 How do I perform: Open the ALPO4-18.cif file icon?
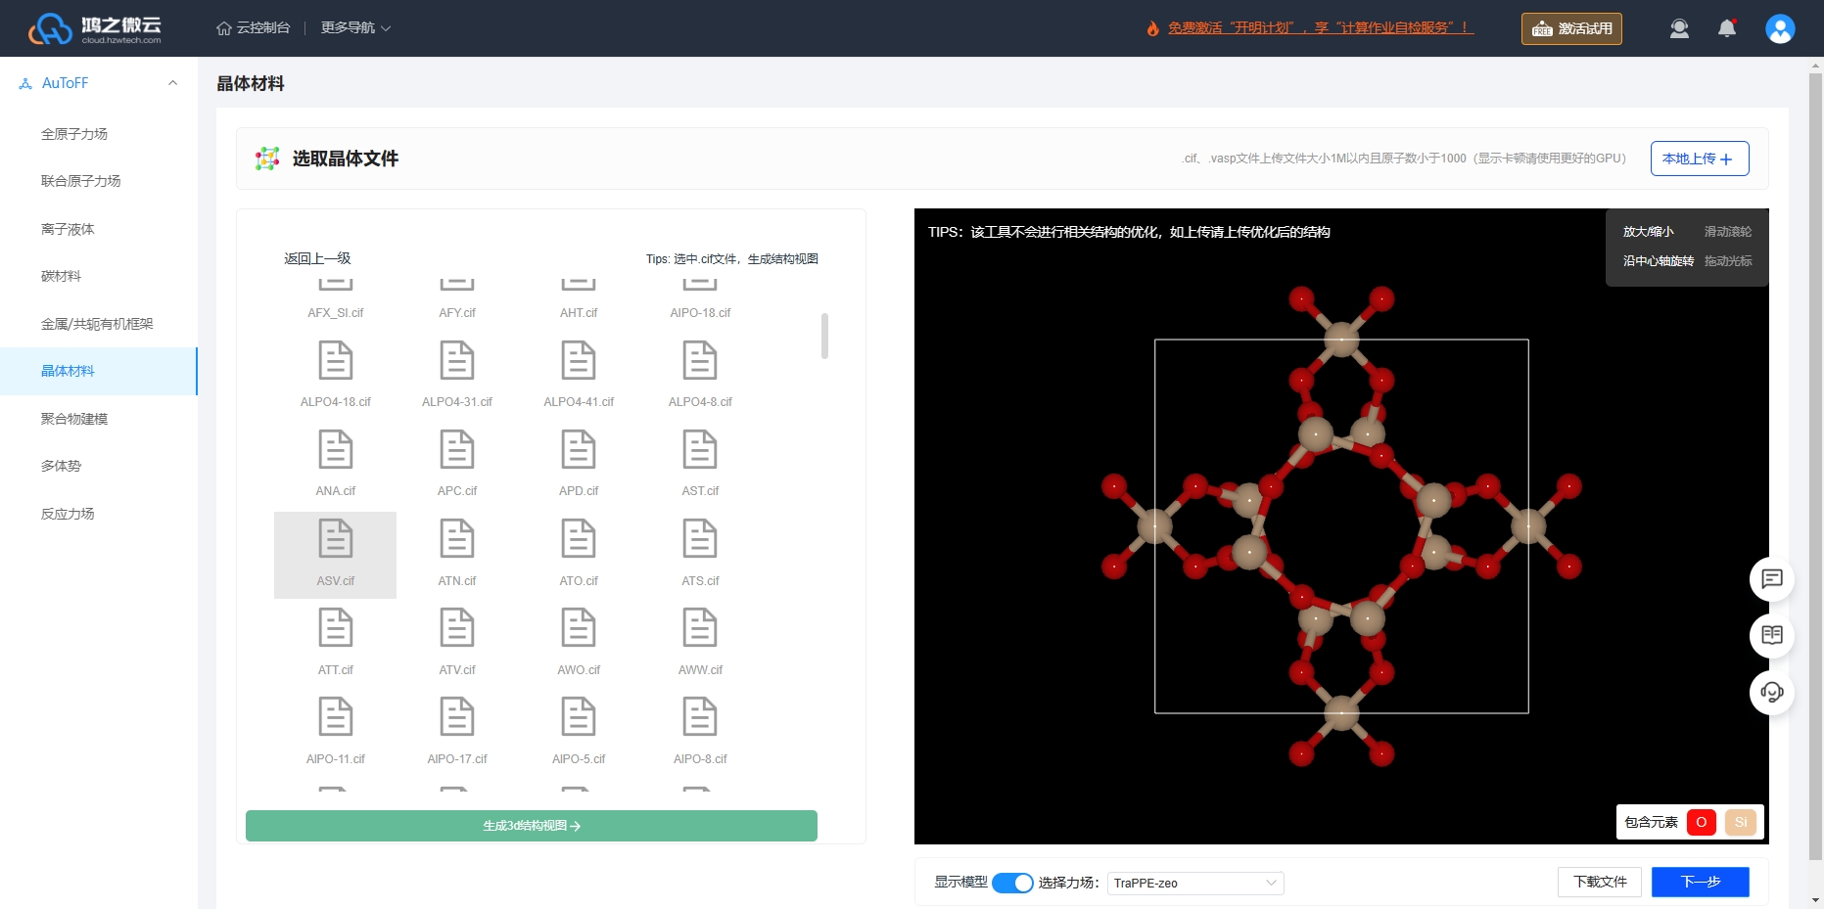pyautogui.click(x=336, y=361)
